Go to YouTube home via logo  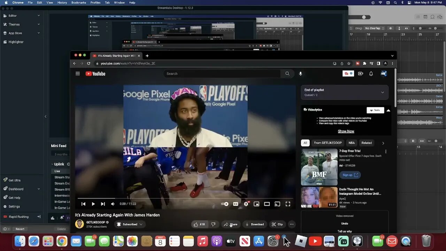click(95, 74)
